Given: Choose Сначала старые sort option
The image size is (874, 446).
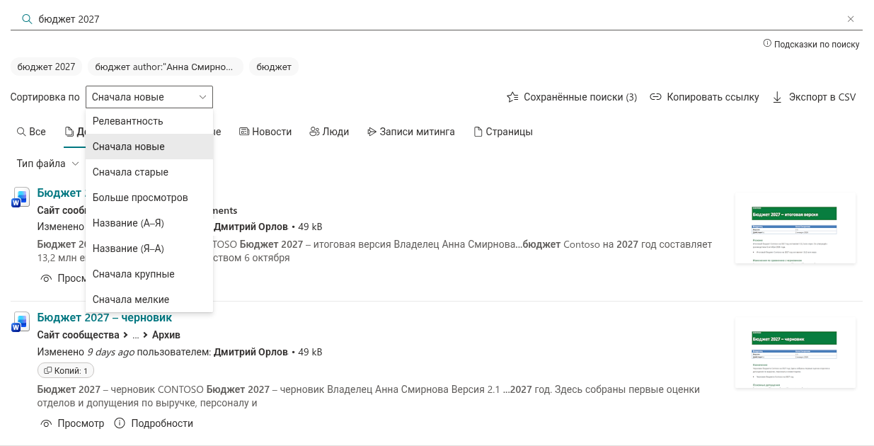Looking at the screenshot, I should click(x=149, y=172).
